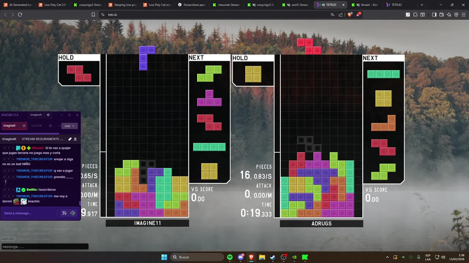Open Discord from the taskbar

coord(240,257)
